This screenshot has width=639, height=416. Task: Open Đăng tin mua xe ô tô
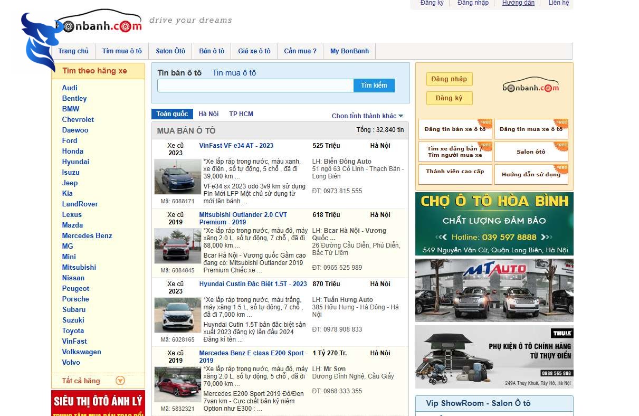[531, 129]
